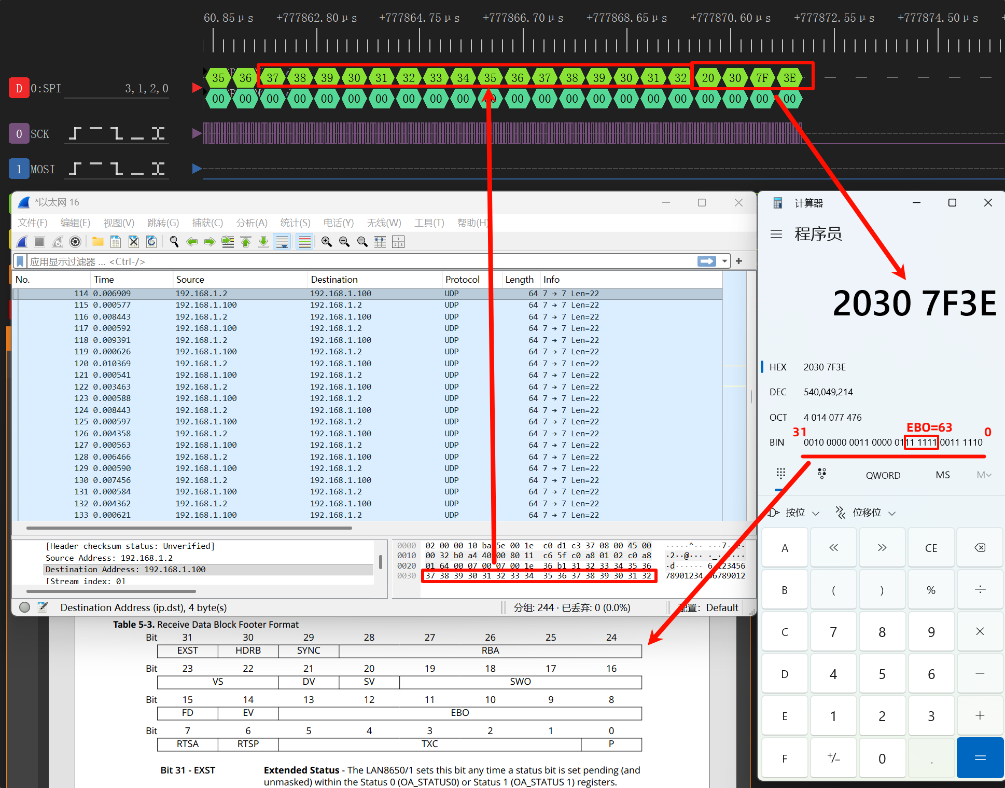Screen dimensions: 1005x788
Task: Open the 分析(A) analyze menu
Action: tap(252, 223)
